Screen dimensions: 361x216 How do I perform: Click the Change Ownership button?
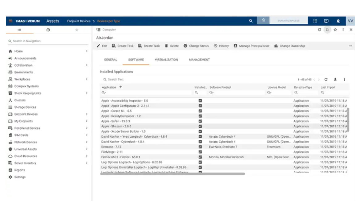(x=289, y=46)
